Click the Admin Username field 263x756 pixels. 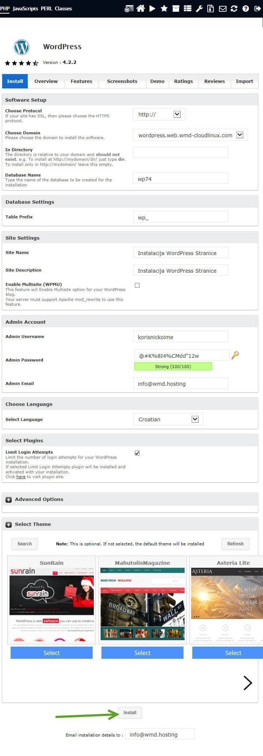point(181,337)
